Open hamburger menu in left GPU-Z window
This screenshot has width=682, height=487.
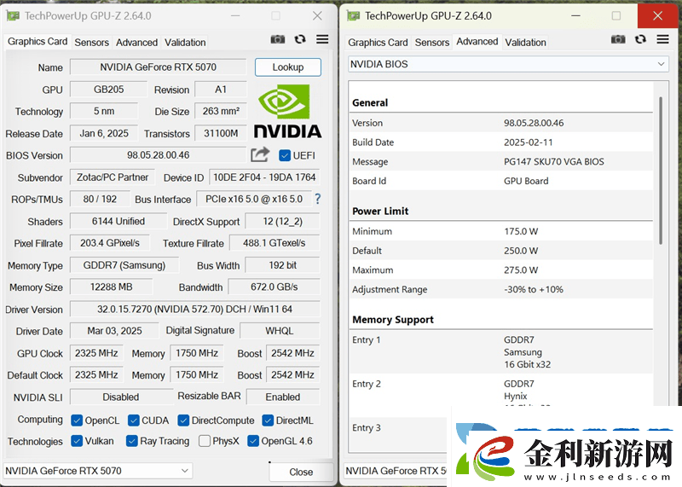pyautogui.click(x=322, y=39)
